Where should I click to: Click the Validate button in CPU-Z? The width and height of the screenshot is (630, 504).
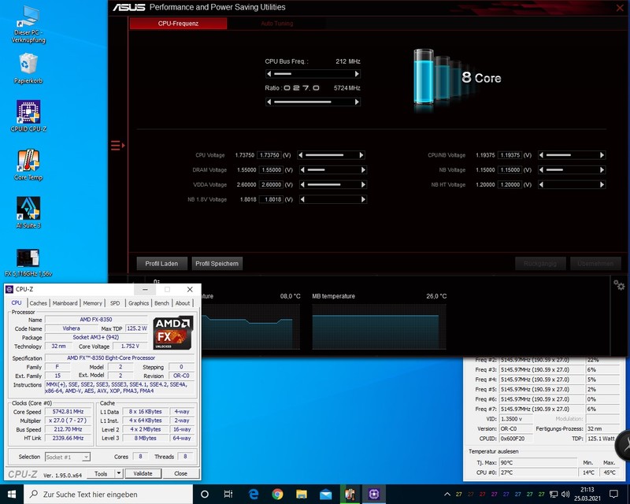[143, 473]
